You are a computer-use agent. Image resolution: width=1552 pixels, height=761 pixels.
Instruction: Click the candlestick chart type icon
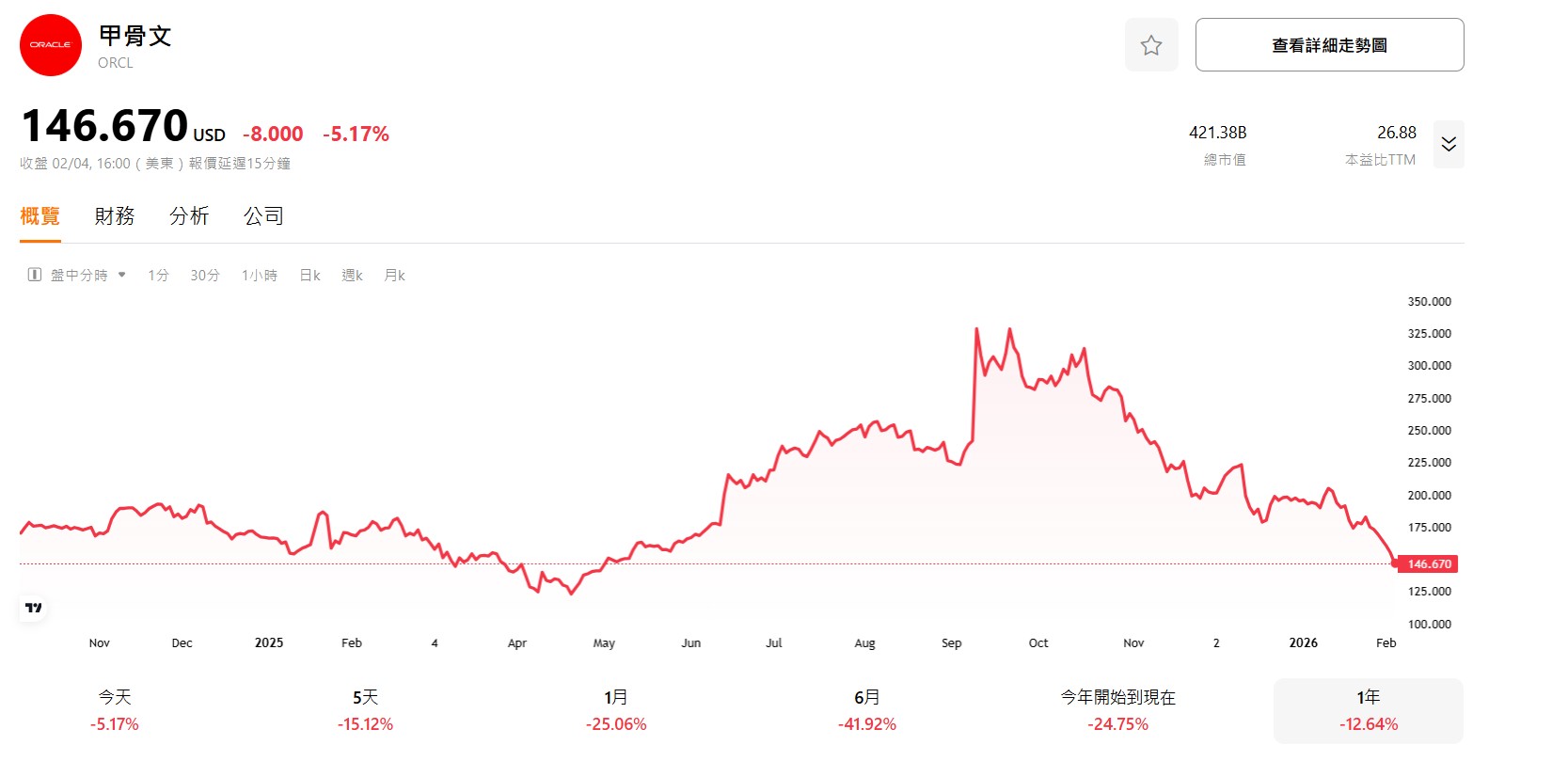tap(35, 275)
